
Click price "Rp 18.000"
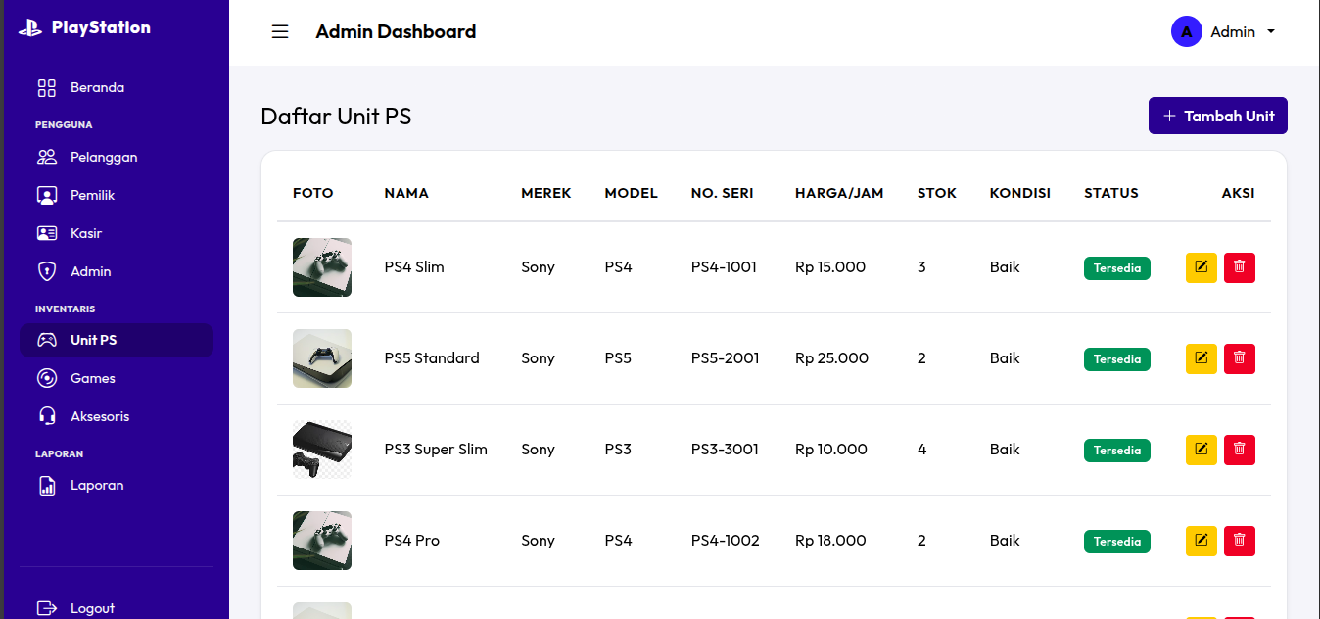[830, 541]
